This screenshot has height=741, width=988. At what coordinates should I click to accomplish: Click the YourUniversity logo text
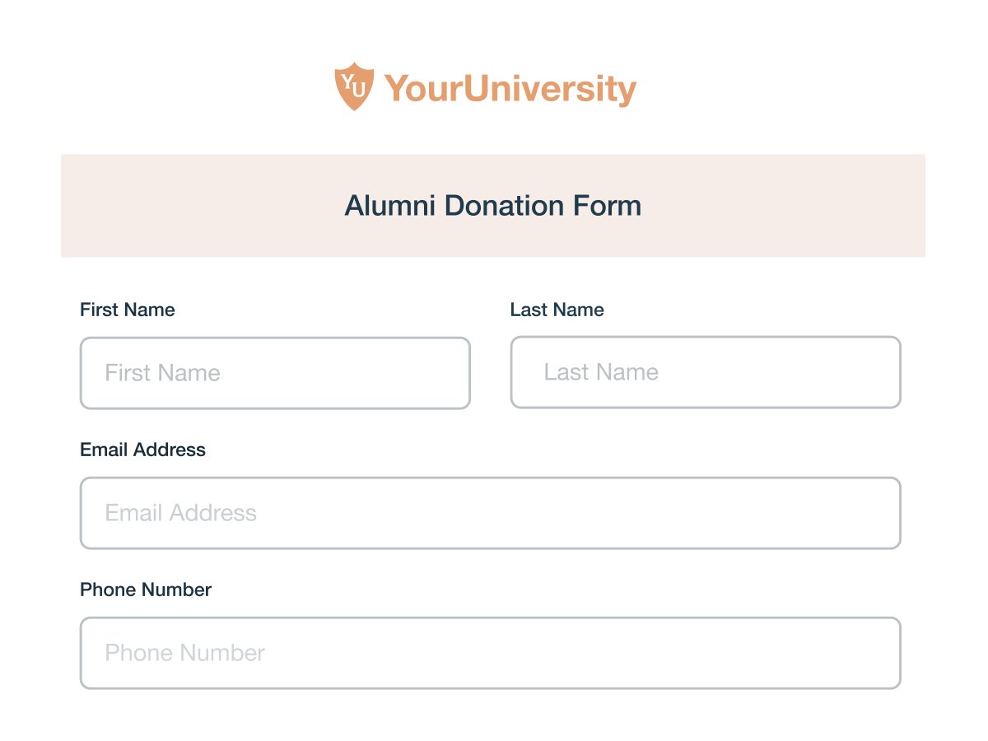tap(510, 89)
